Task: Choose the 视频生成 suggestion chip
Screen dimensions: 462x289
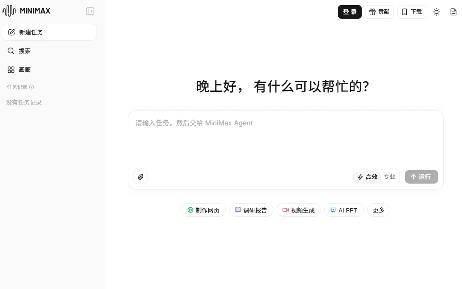Action: 298,210
